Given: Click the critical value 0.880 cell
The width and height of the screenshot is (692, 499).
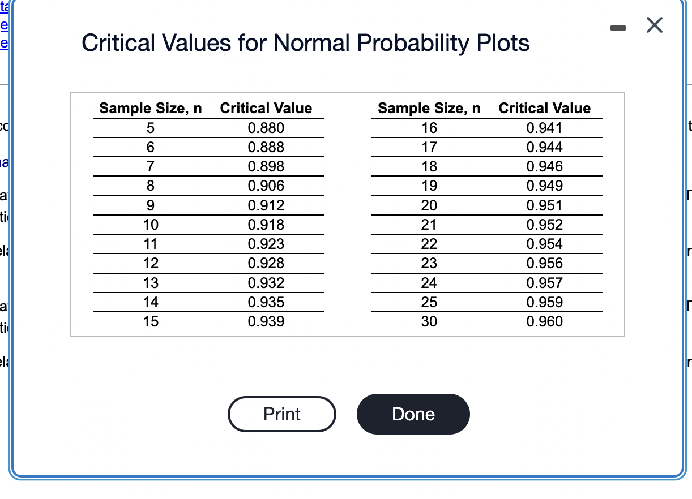Looking at the screenshot, I should point(266,128).
